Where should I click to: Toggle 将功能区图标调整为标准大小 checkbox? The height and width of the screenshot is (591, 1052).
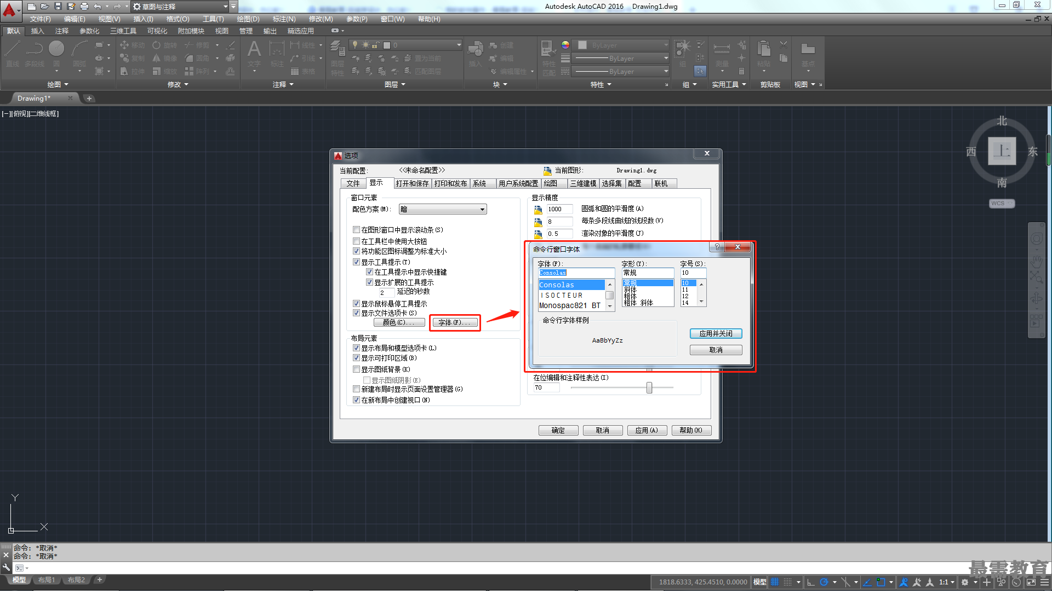[357, 251]
